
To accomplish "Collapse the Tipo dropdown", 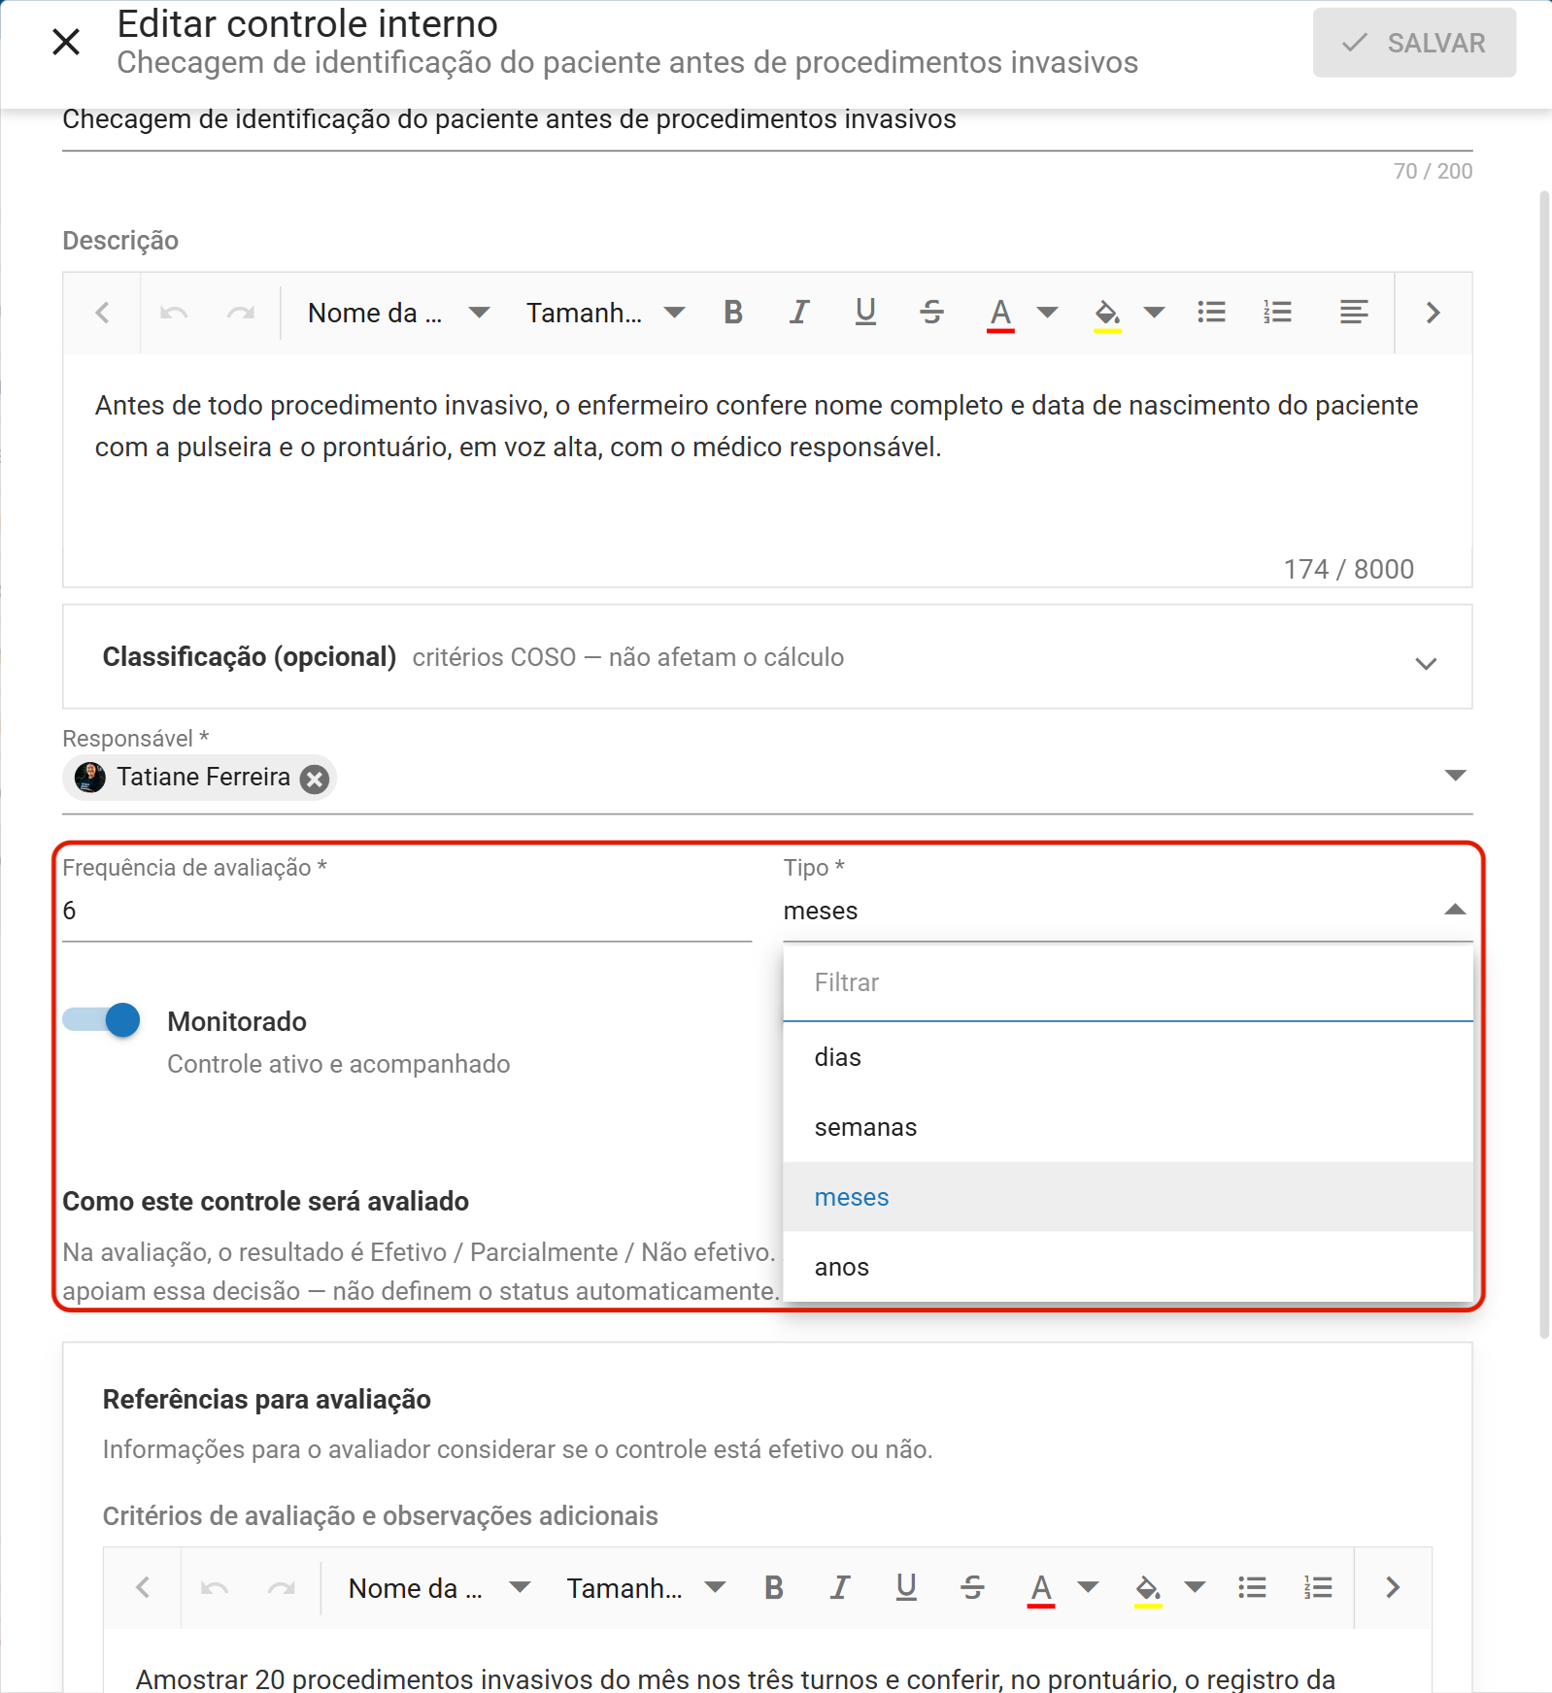I will pos(1455,911).
